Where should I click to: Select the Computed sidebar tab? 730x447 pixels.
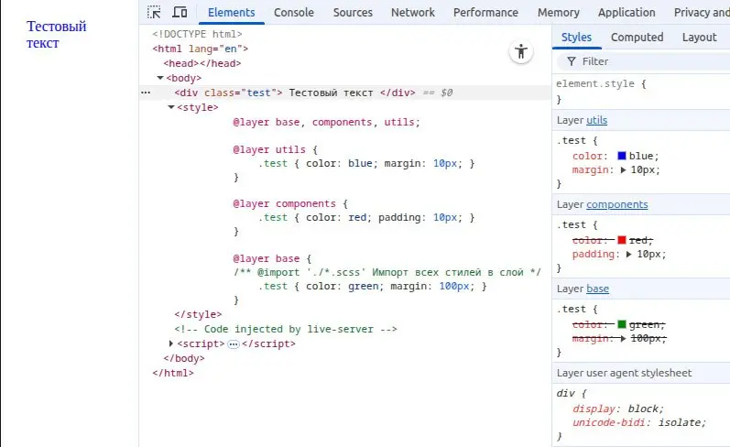point(637,38)
